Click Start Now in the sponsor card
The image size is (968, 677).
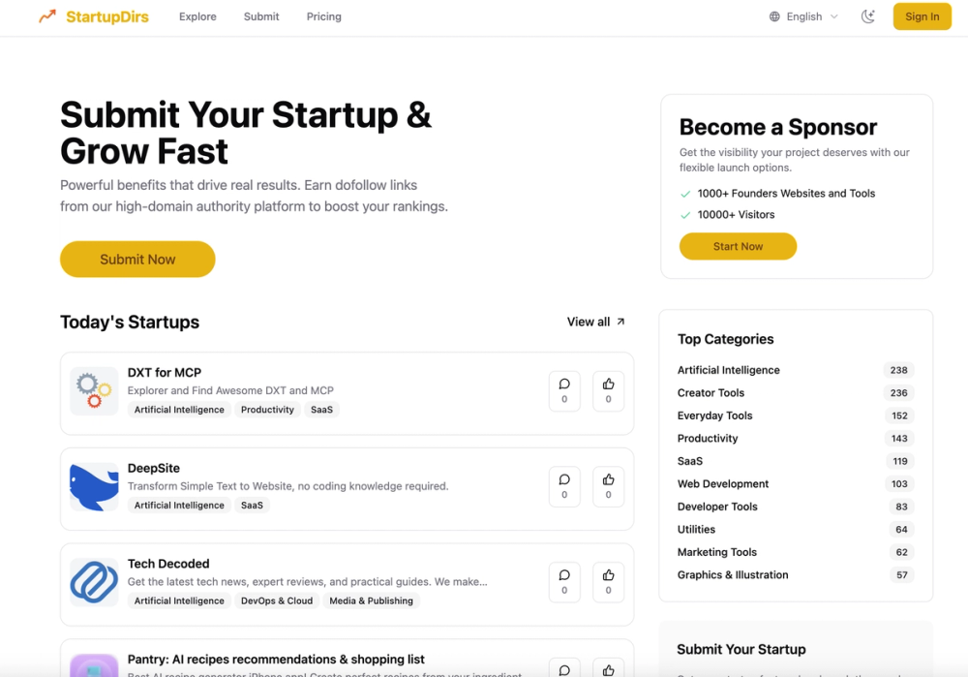click(738, 246)
